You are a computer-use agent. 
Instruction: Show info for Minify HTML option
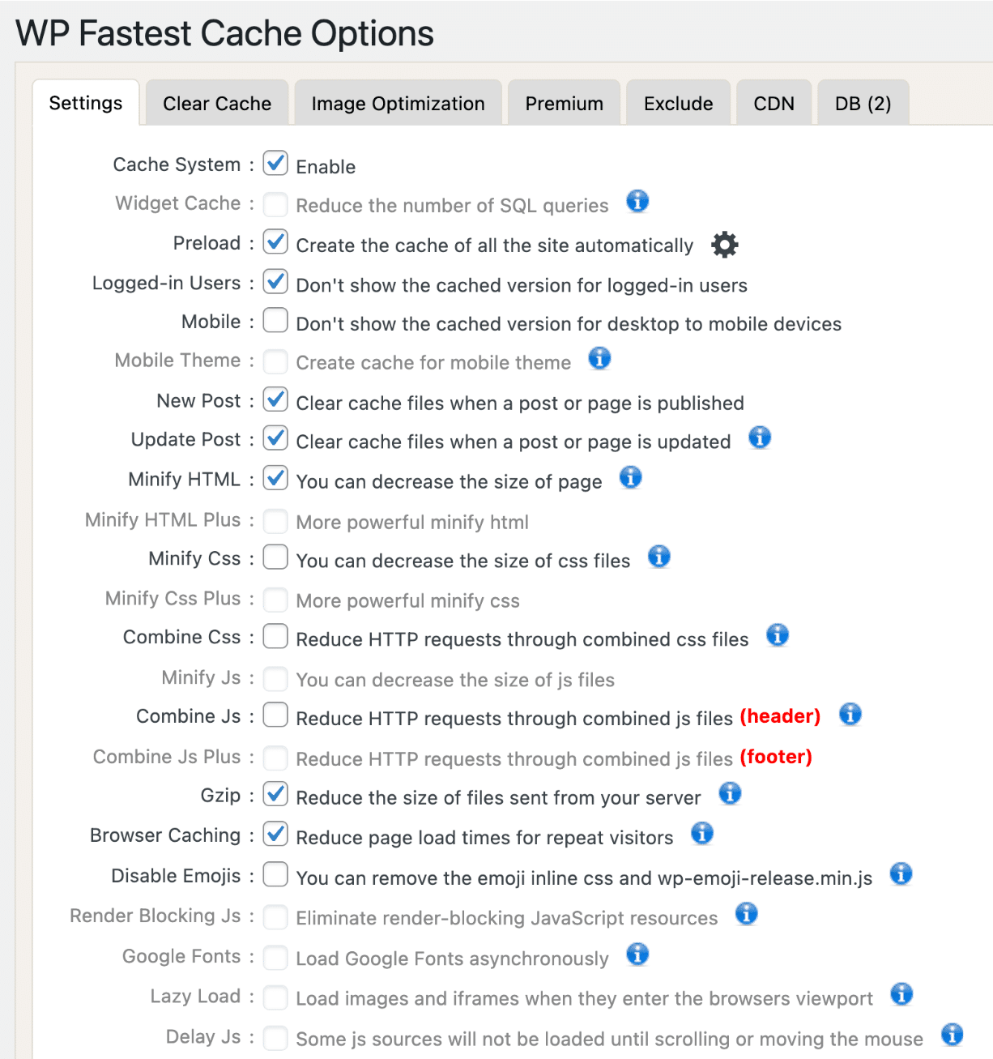pos(631,477)
